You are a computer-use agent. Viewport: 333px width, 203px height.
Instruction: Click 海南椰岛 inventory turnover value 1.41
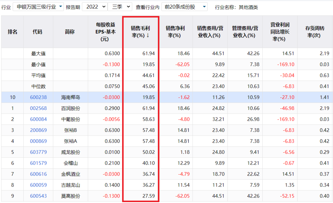coord(324,97)
